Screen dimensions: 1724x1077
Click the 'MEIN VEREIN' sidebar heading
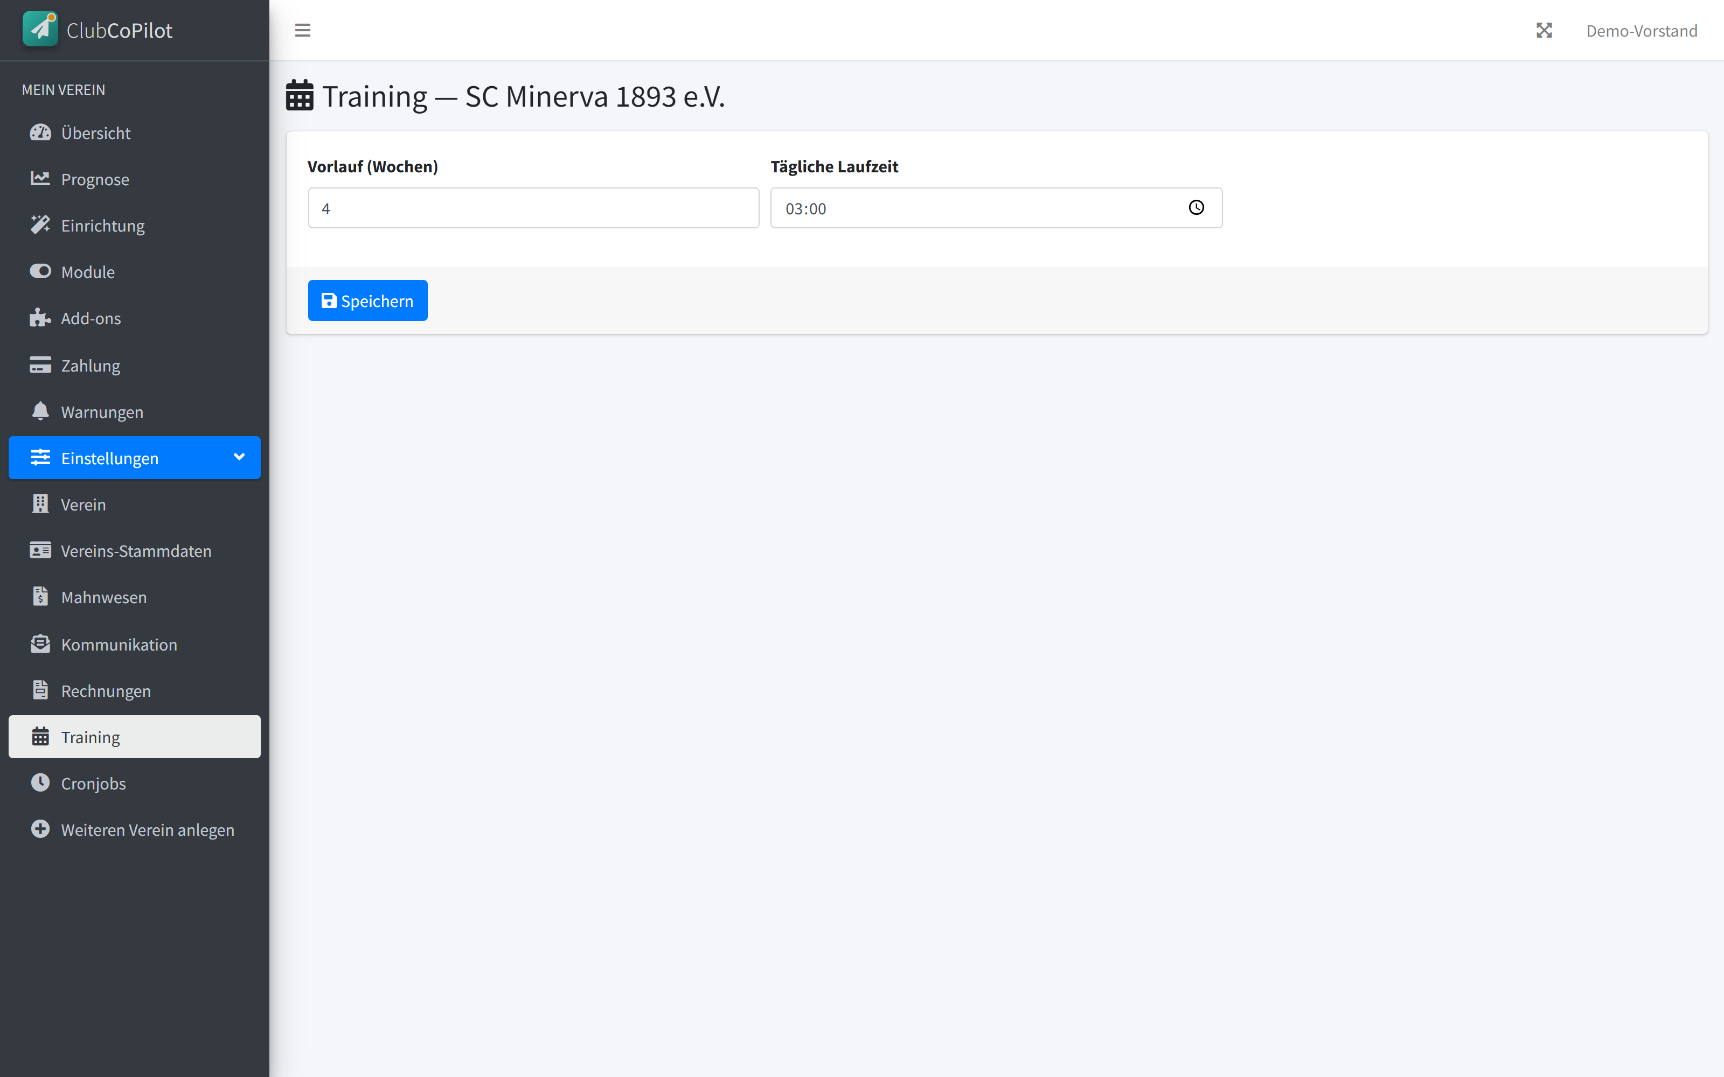[x=64, y=89]
